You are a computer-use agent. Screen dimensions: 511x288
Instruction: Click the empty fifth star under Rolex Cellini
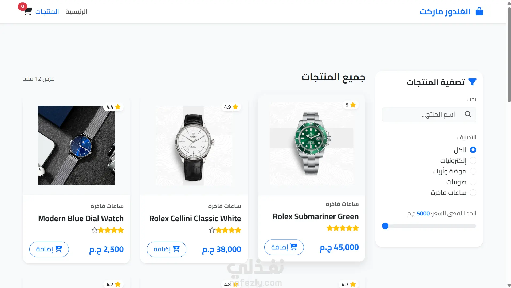point(212,230)
